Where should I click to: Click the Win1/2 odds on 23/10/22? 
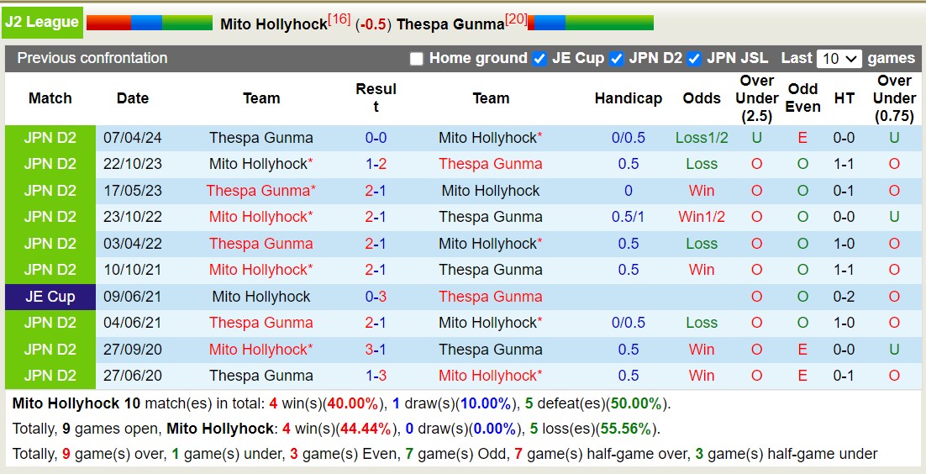click(x=702, y=217)
